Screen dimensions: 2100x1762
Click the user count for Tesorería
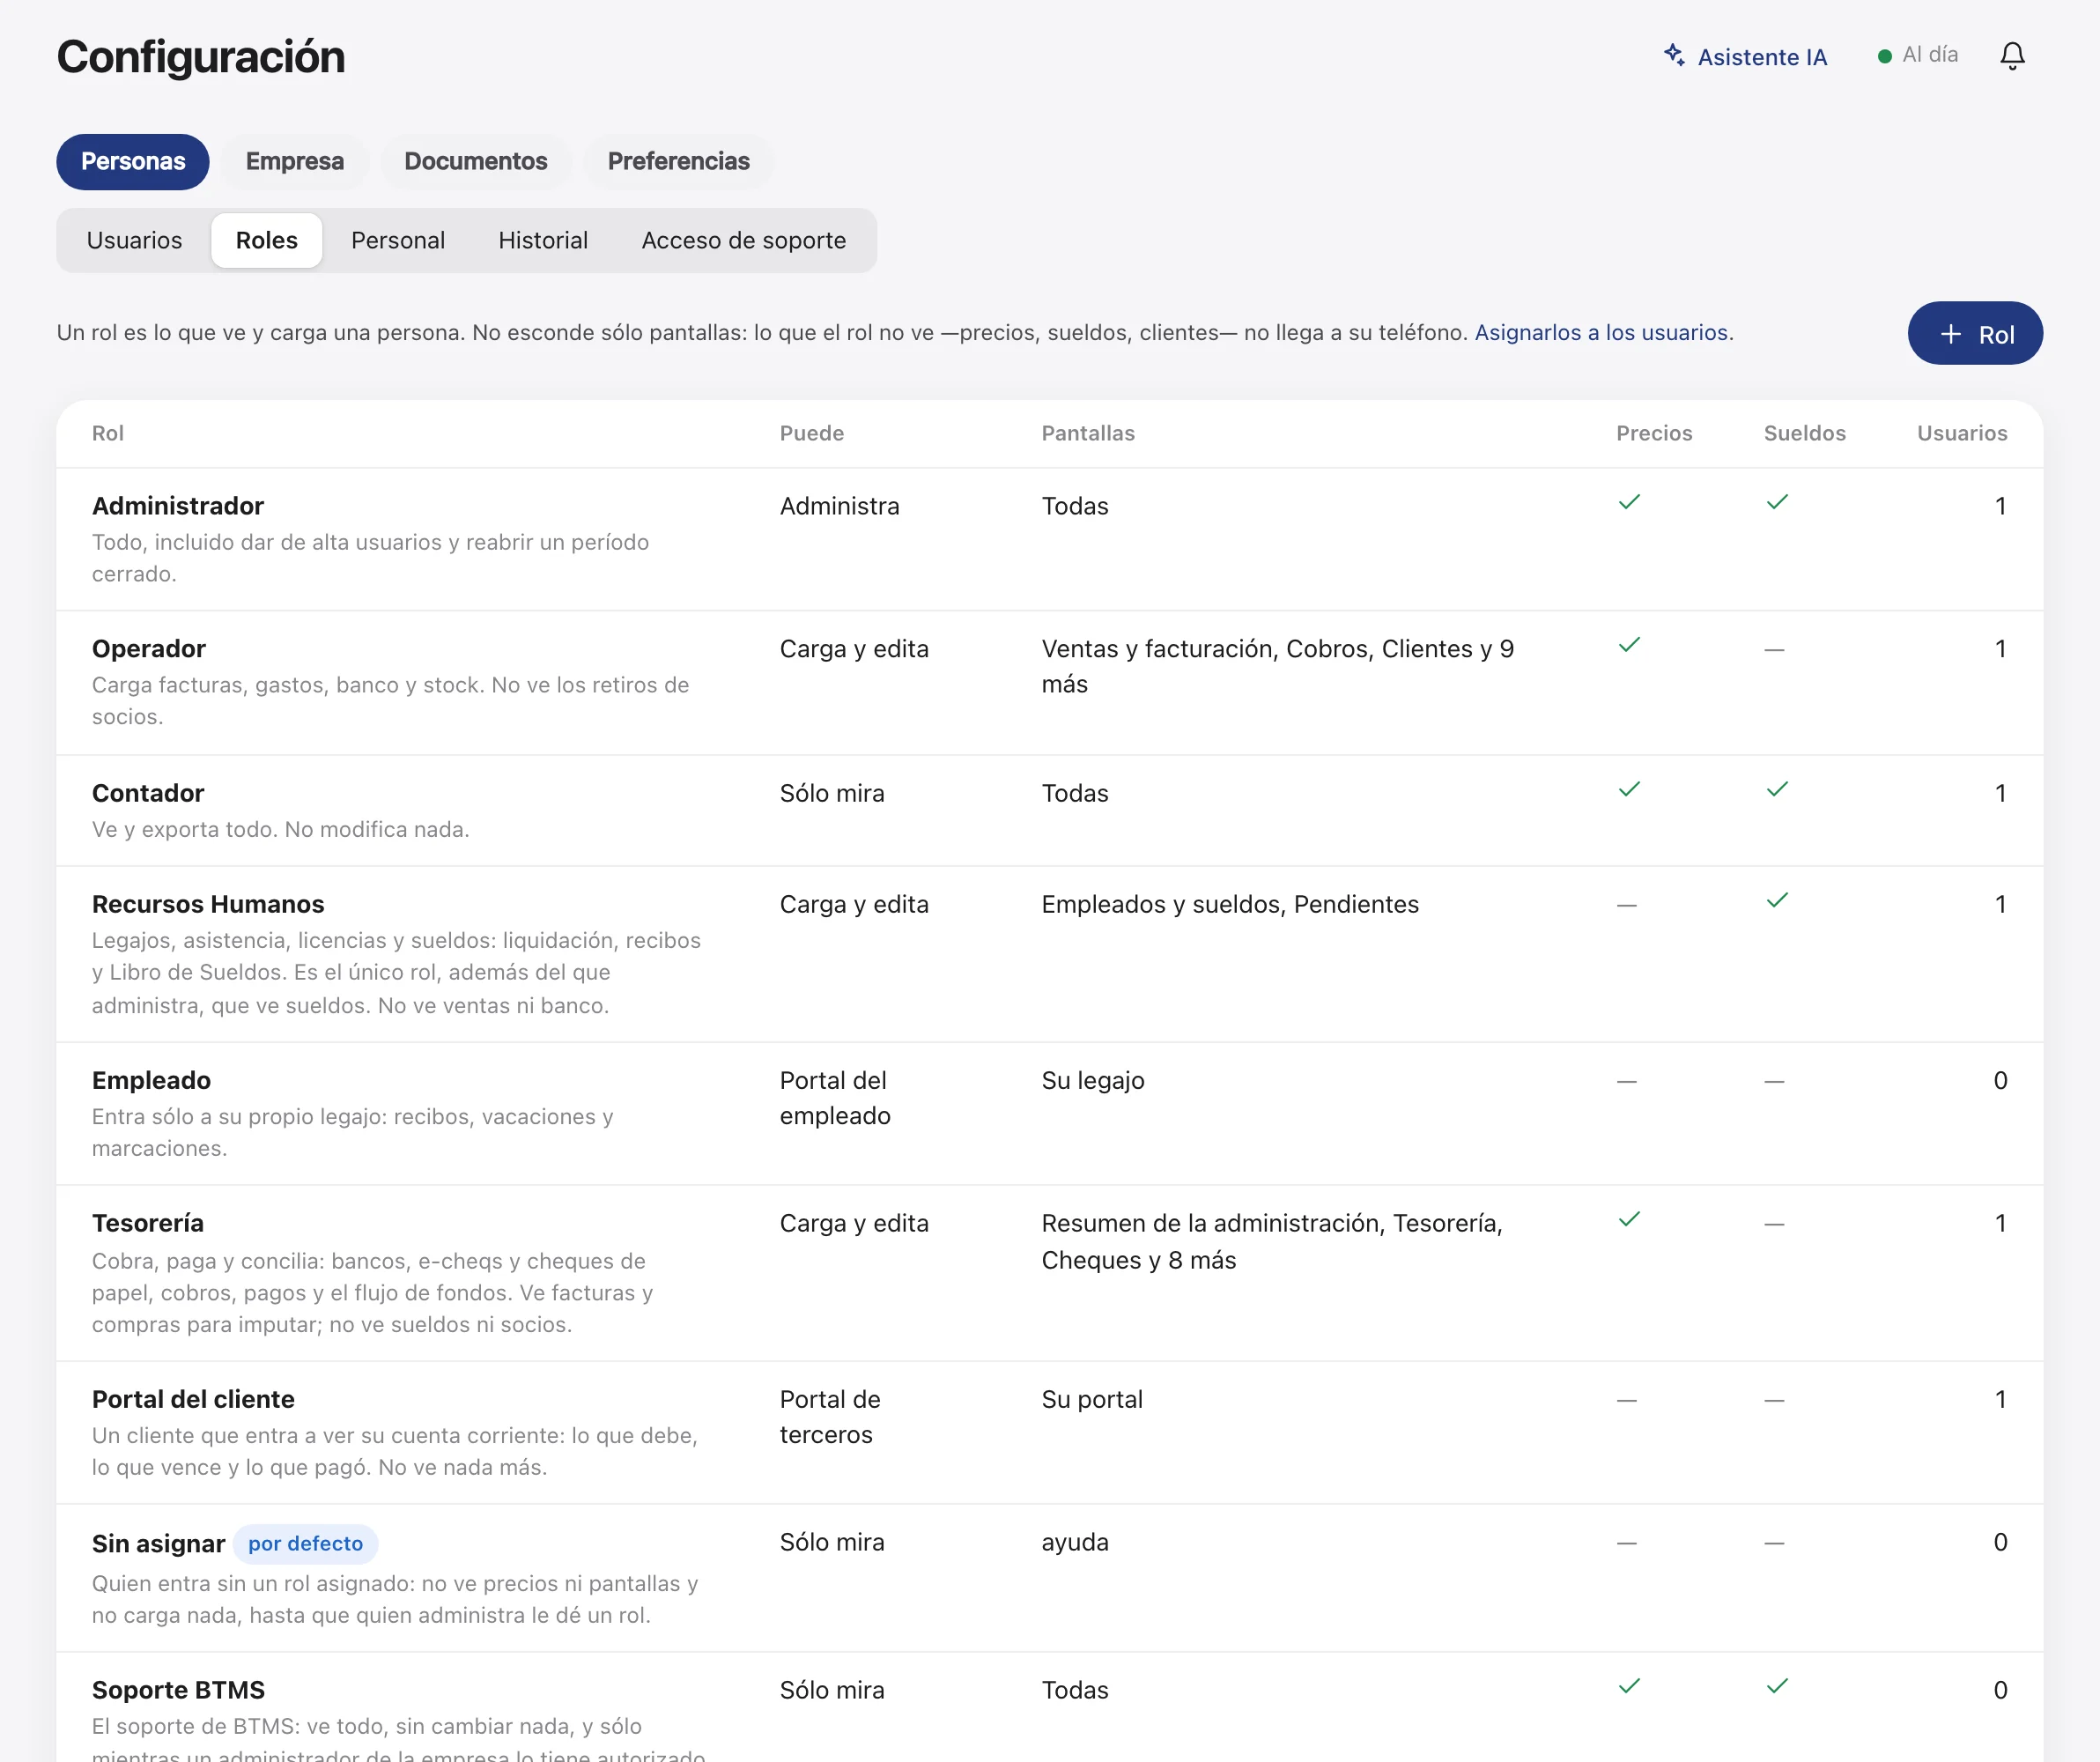coord(2001,1223)
